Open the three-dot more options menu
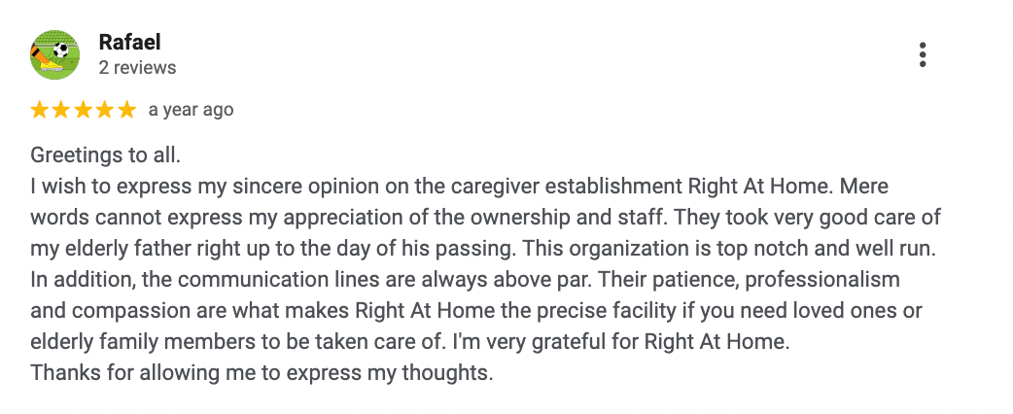1013x414 pixels. (923, 55)
